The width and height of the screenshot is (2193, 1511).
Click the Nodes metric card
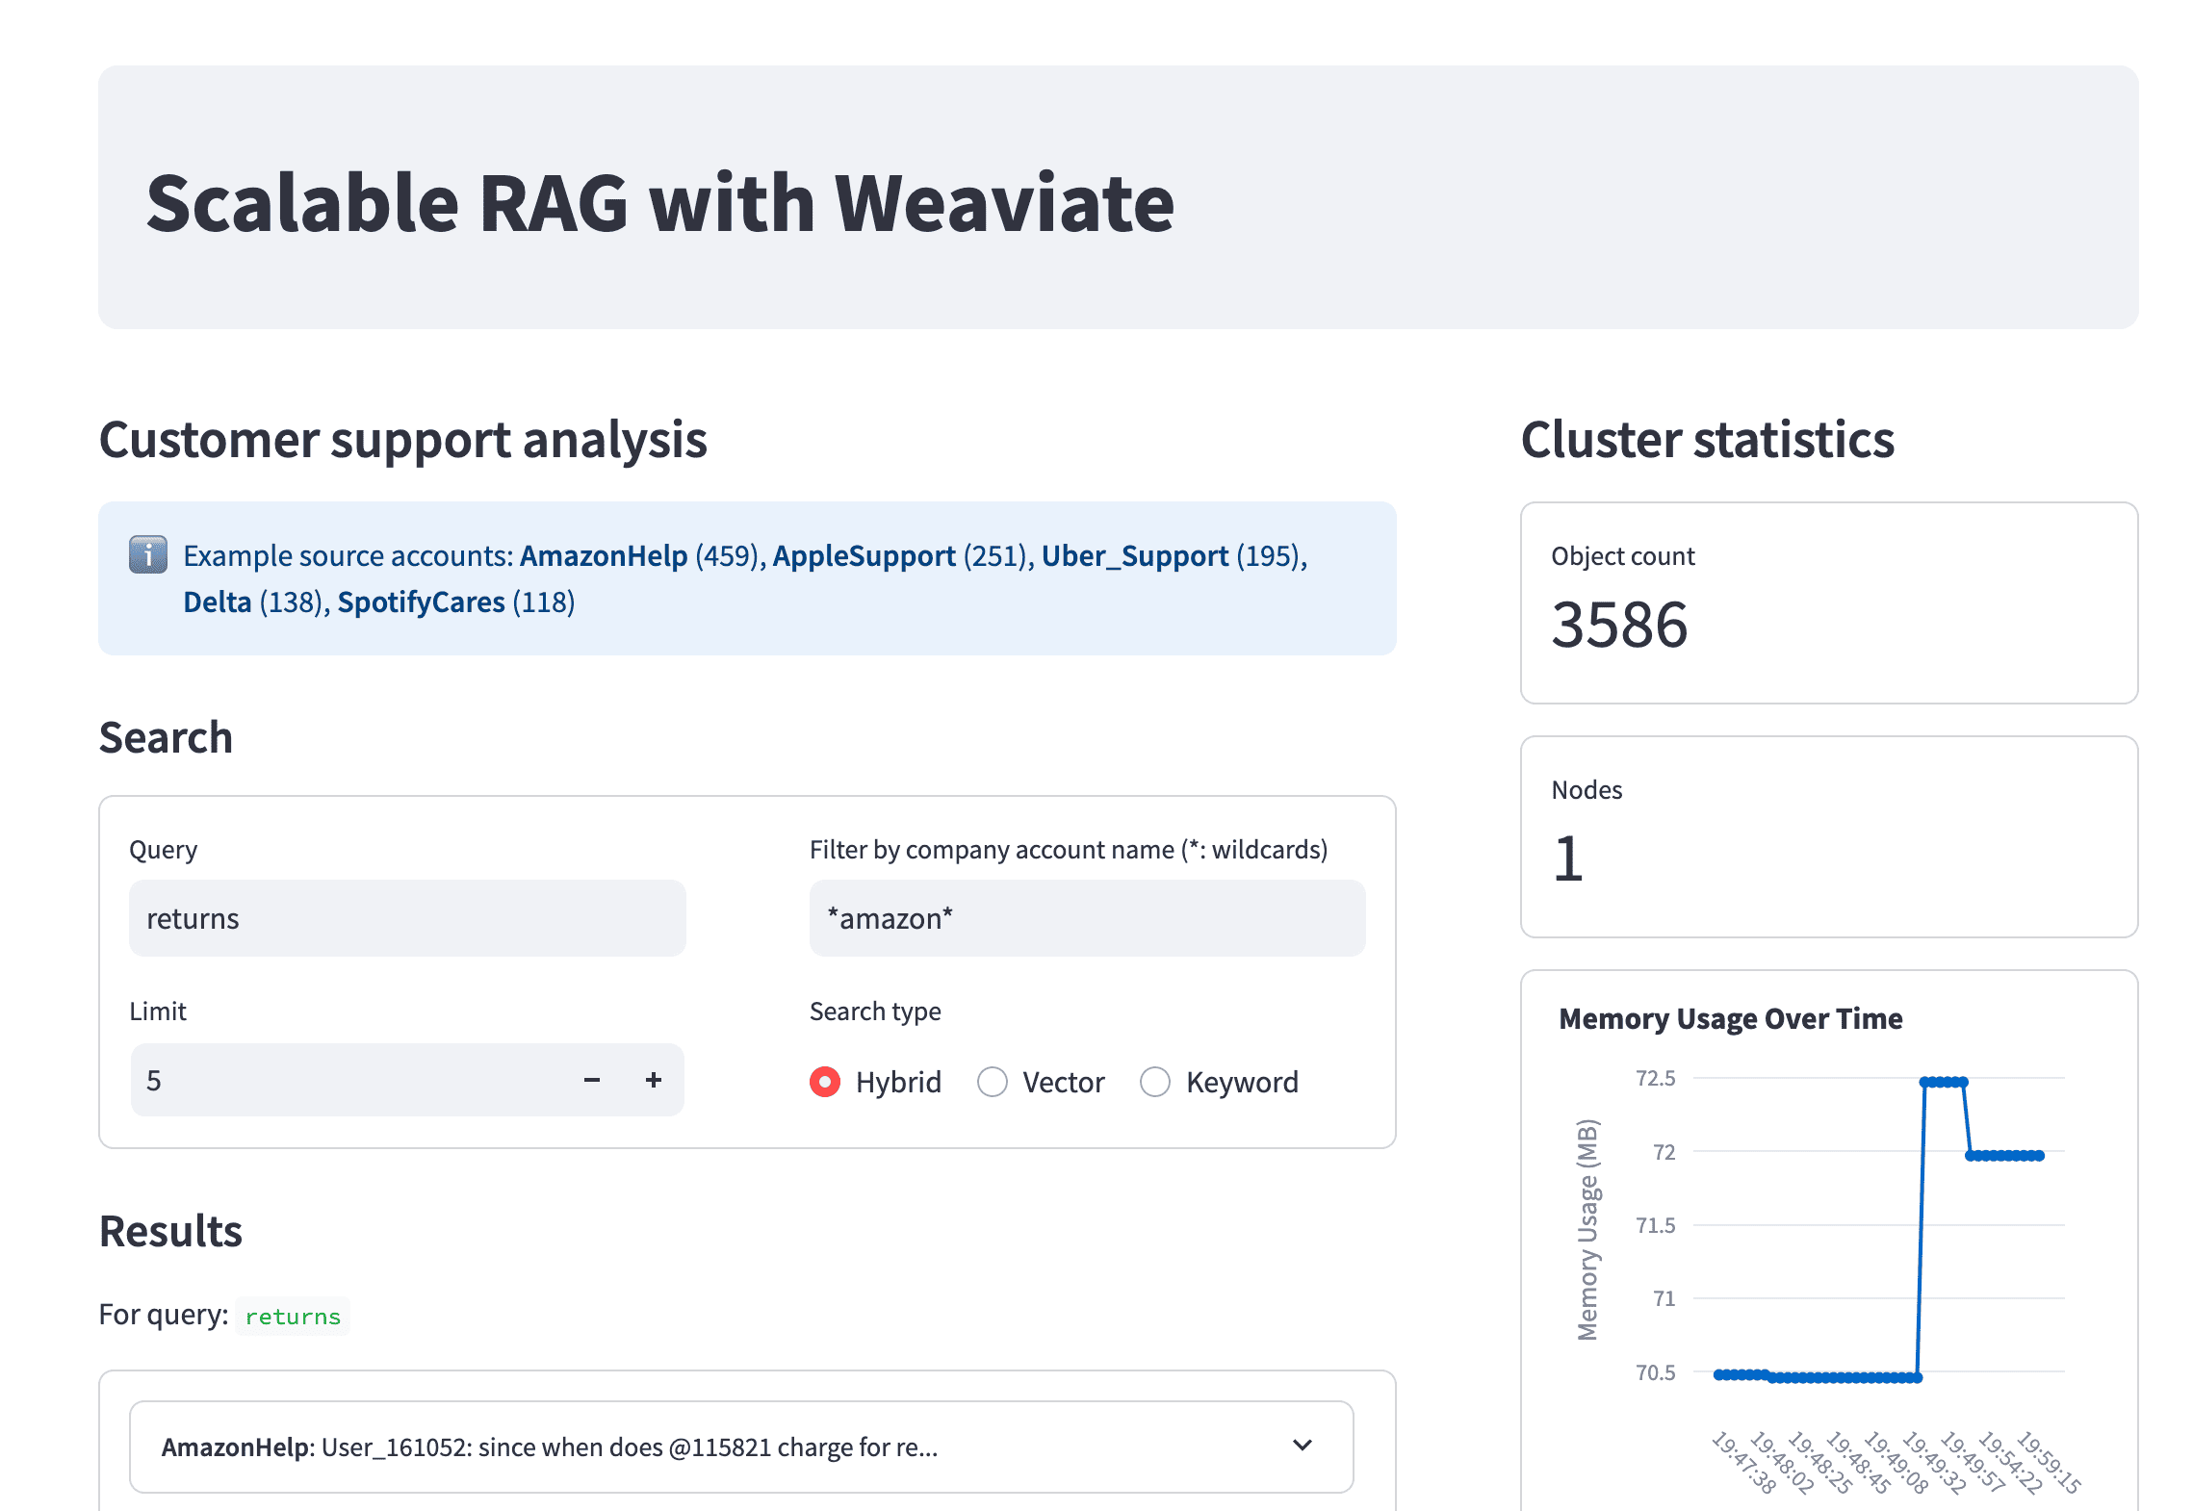coord(1828,837)
